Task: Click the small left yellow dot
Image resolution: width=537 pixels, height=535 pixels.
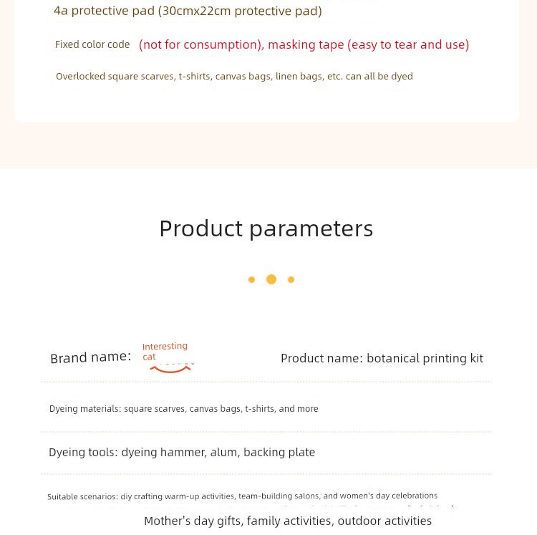Action: click(x=252, y=280)
